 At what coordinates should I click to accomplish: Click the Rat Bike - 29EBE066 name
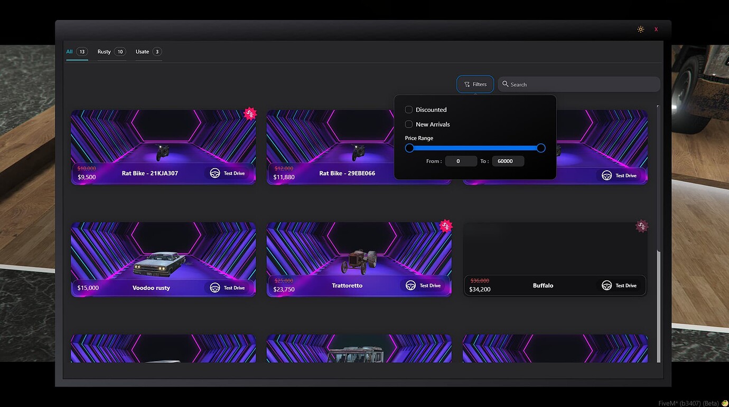pyautogui.click(x=347, y=173)
